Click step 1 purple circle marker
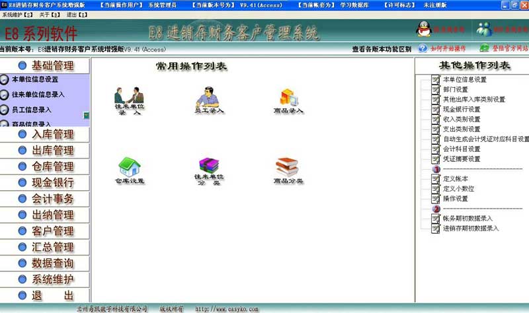This screenshot has height=313, width=529. [x=436, y=169]
